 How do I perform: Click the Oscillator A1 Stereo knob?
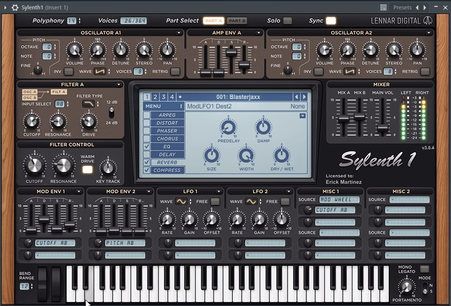[144, 50]
